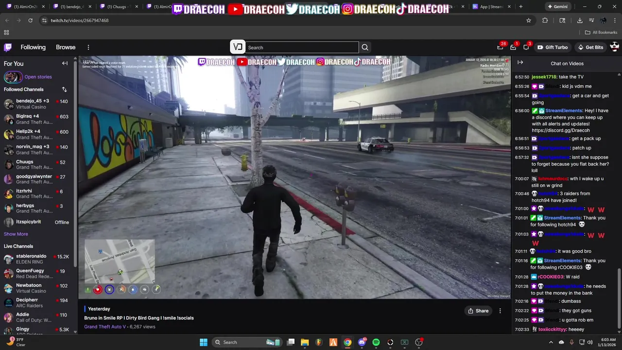The width and height of the screenshot is (622, 350).
Task: Click the Chrome address bar URL
Action: (x=80, y=20)
